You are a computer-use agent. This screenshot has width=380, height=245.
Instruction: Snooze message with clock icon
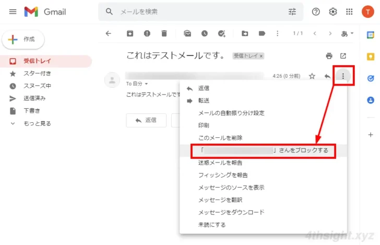pyautogui.click(x=204, y=33)
